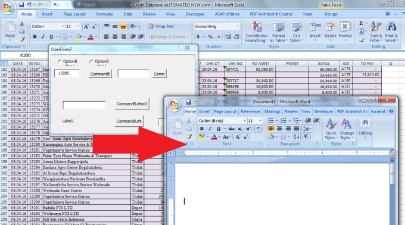The image size is (405, 225).
Task: Open Excel Sort & Filter menu
Action: pyautogui.click(x=376, y=32)
